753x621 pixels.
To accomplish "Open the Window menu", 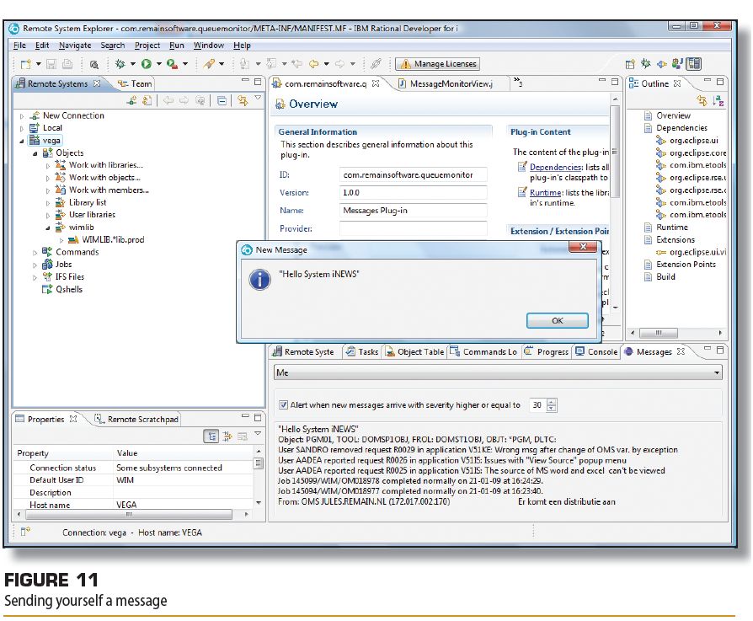I will click(208, 46).
